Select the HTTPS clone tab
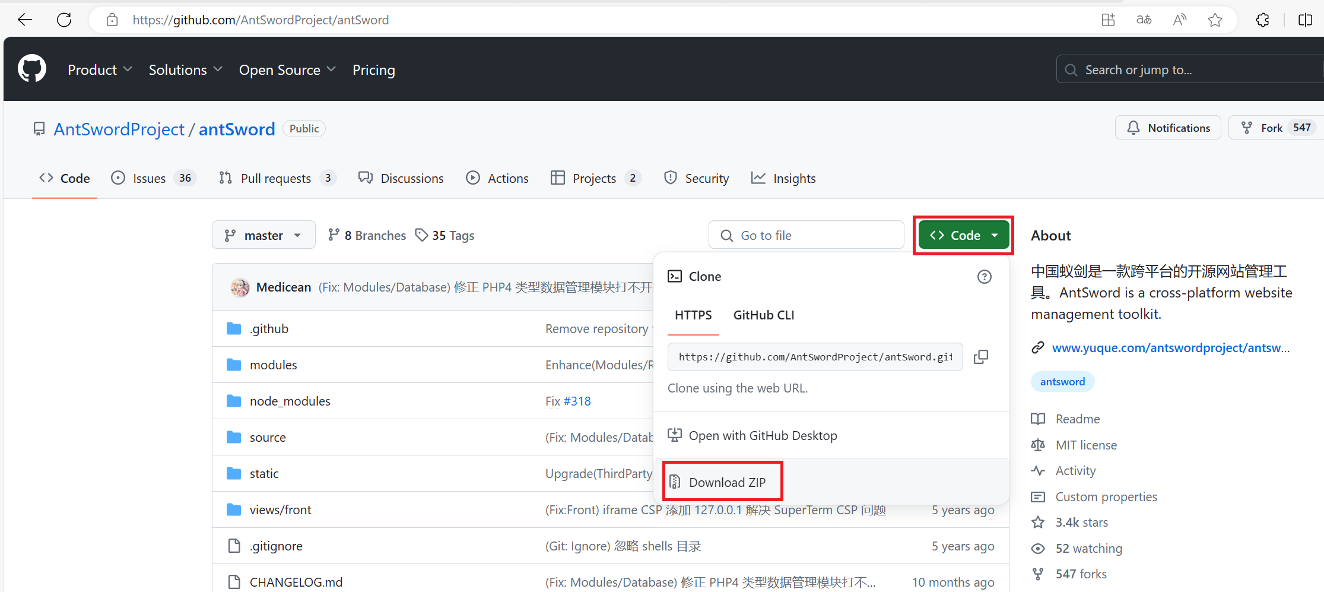The width and height of the screenshot is (1324, 592). click(693, 315)
